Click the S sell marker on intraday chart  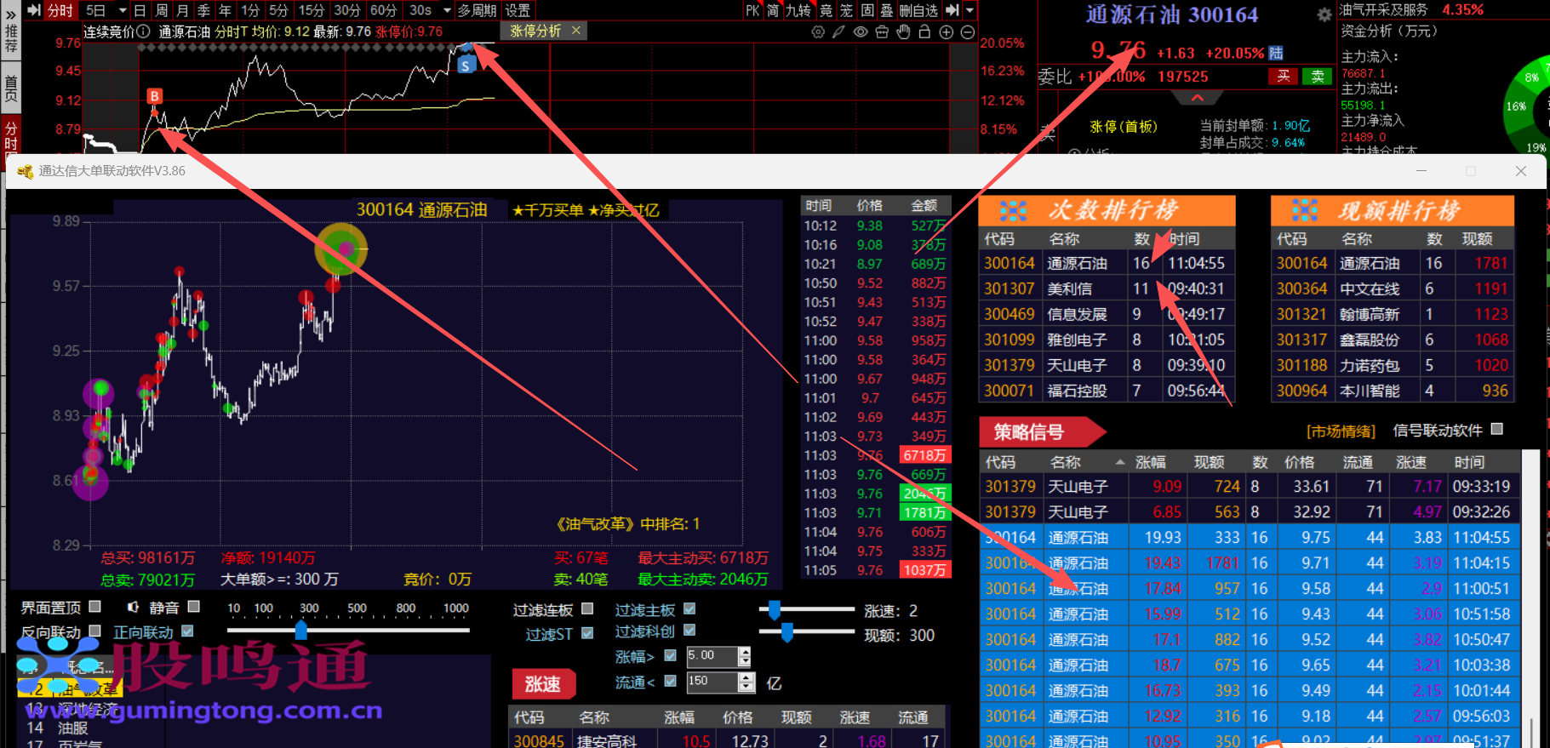[x=465, y=65]
